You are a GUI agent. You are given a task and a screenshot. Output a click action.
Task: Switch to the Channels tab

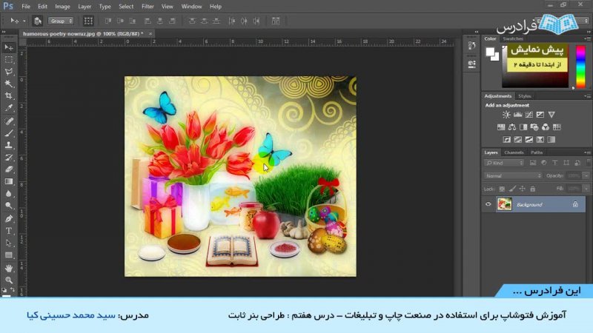[x=514, y=152]
